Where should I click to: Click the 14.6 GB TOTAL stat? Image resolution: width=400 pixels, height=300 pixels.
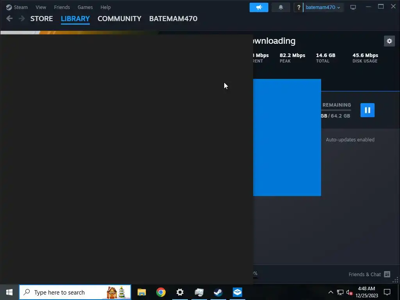325,58
